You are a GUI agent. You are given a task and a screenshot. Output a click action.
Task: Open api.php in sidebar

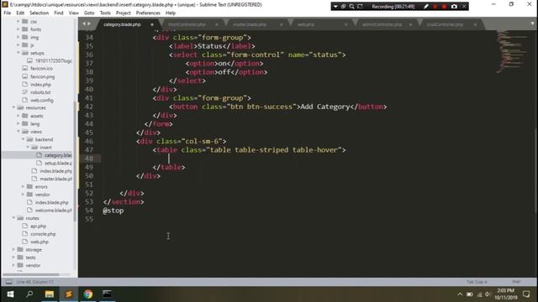pos(38,226)
